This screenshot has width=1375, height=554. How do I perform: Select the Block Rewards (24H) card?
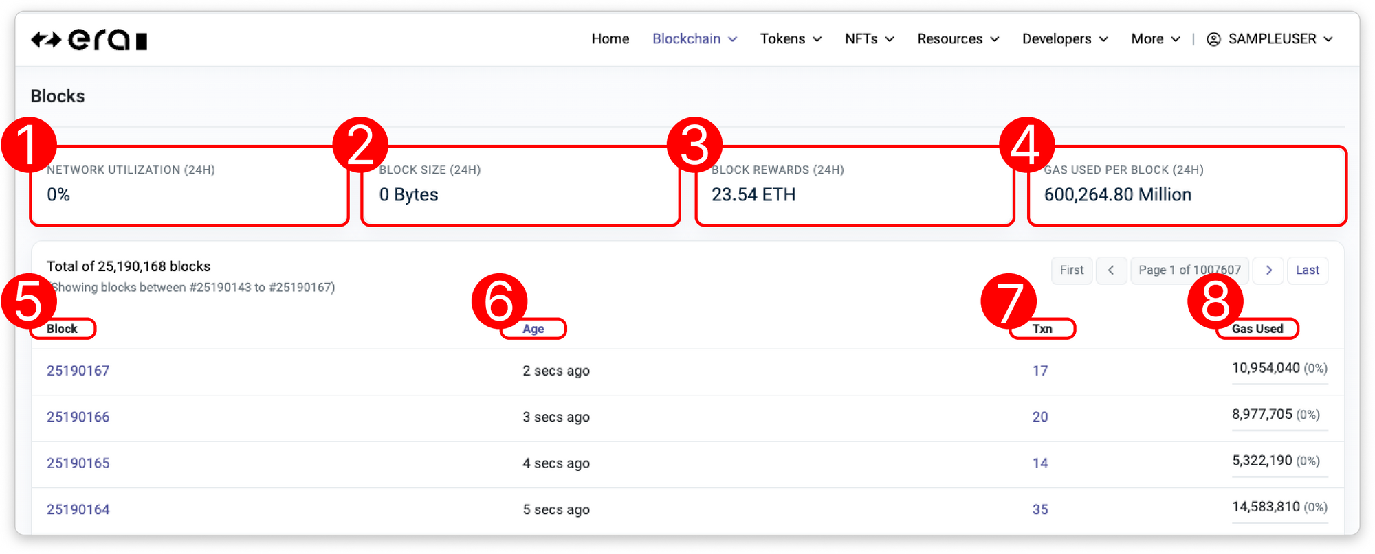(x=854, y=185)
